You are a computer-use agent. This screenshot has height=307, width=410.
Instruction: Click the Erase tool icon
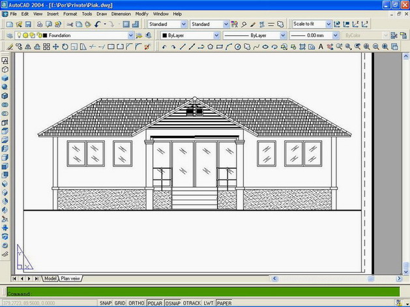(7, 46)
